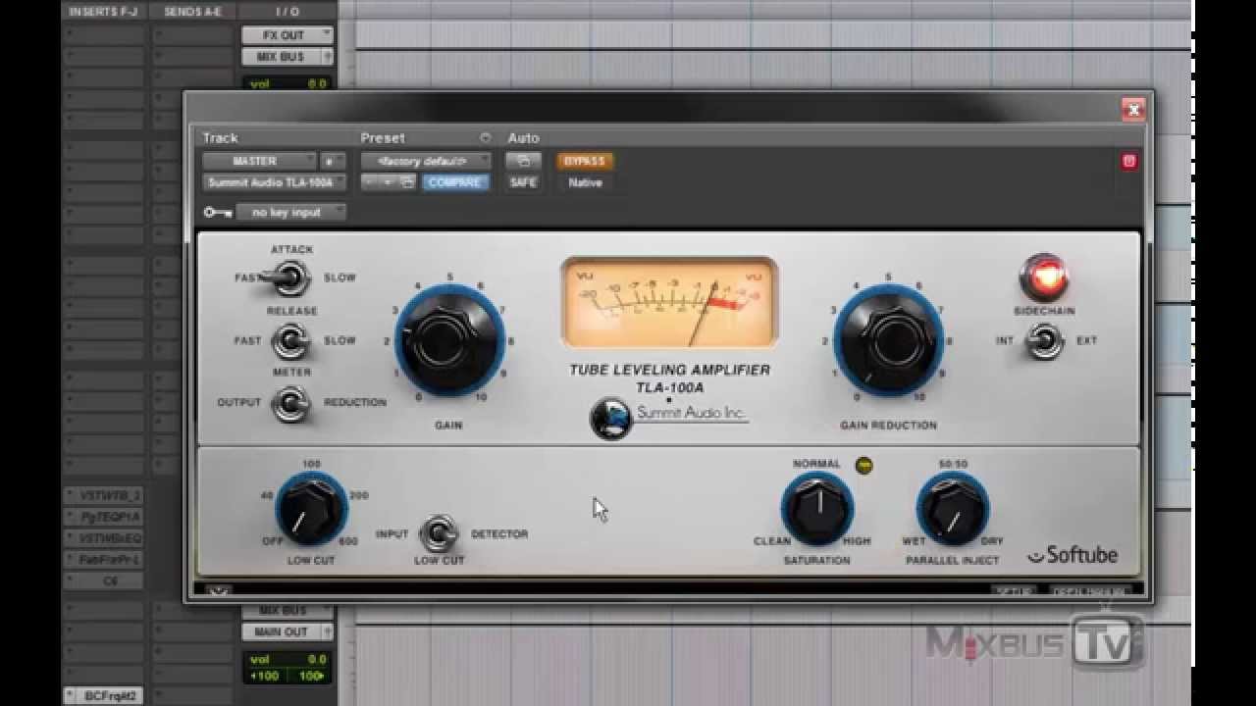Open bottom MIX BUS input selector
Viewport: 1256px width, 706px height.
pyautogui.click(x=288, y=611)
